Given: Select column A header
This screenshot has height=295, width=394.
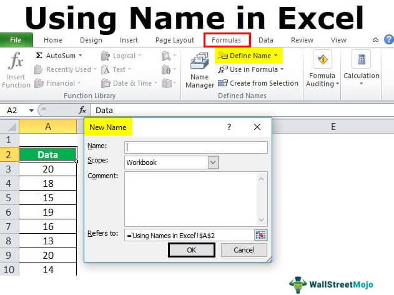Looking at the screenshot, I should pos(48,126).
